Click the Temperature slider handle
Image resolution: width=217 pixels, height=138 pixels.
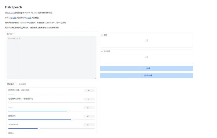coord(39,128)
